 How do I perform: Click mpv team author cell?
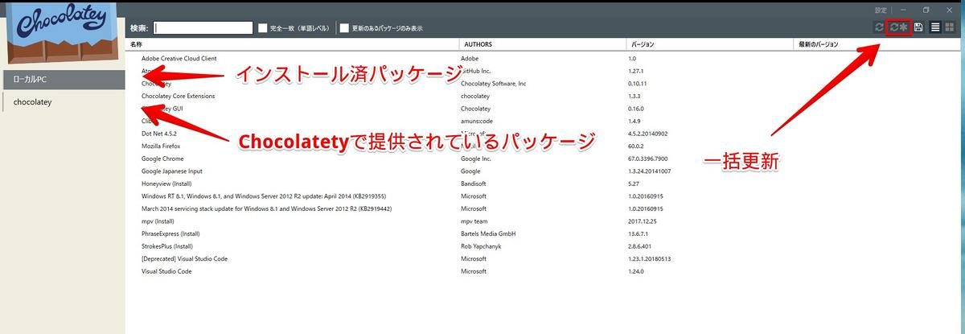[476, 221]
